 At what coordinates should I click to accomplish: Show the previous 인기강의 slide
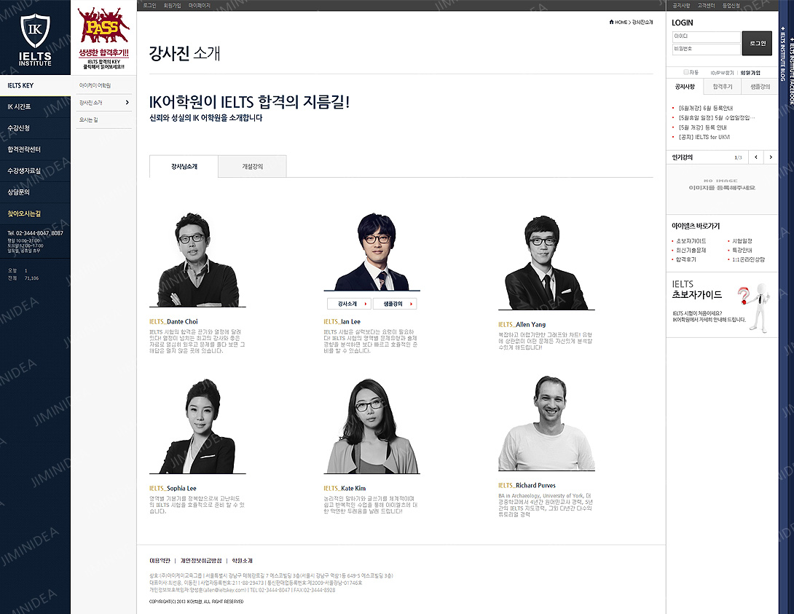tap(756, 157)
